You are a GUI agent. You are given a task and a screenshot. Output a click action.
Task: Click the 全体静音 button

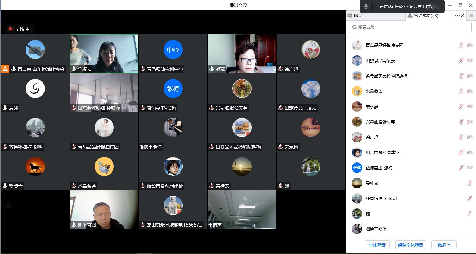pos(377,245)
